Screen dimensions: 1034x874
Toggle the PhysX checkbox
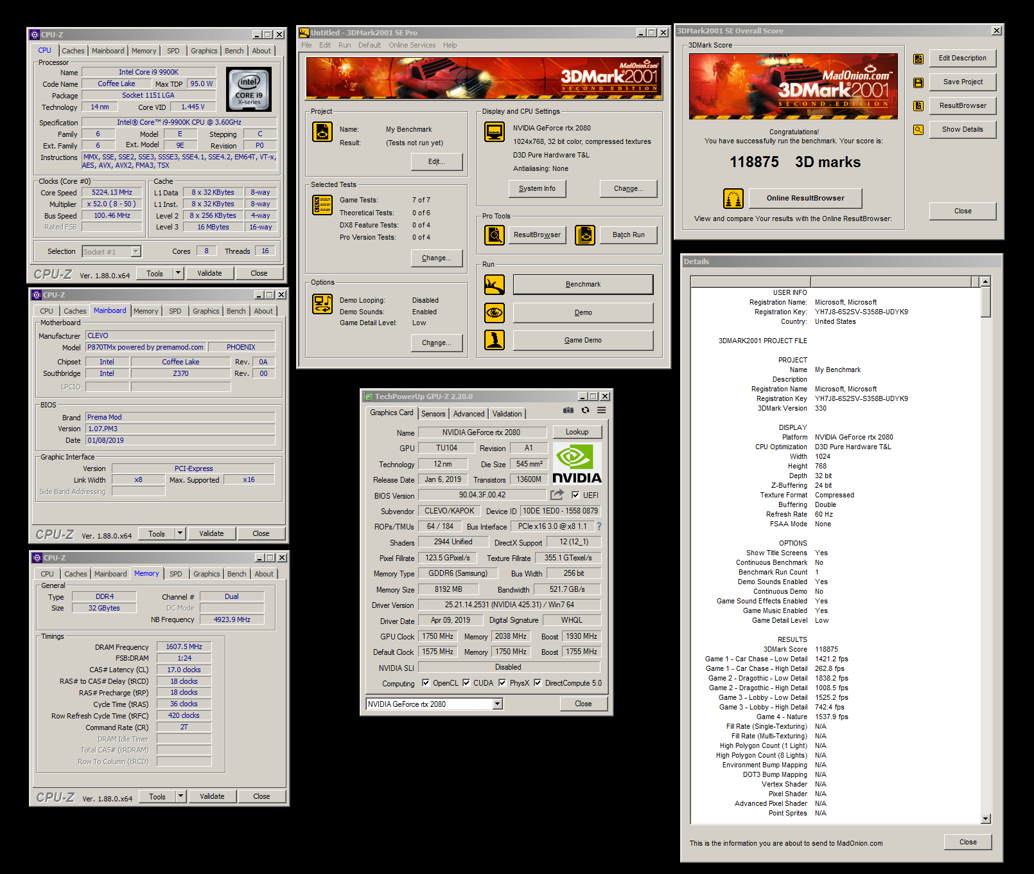[x=502, y=682]
